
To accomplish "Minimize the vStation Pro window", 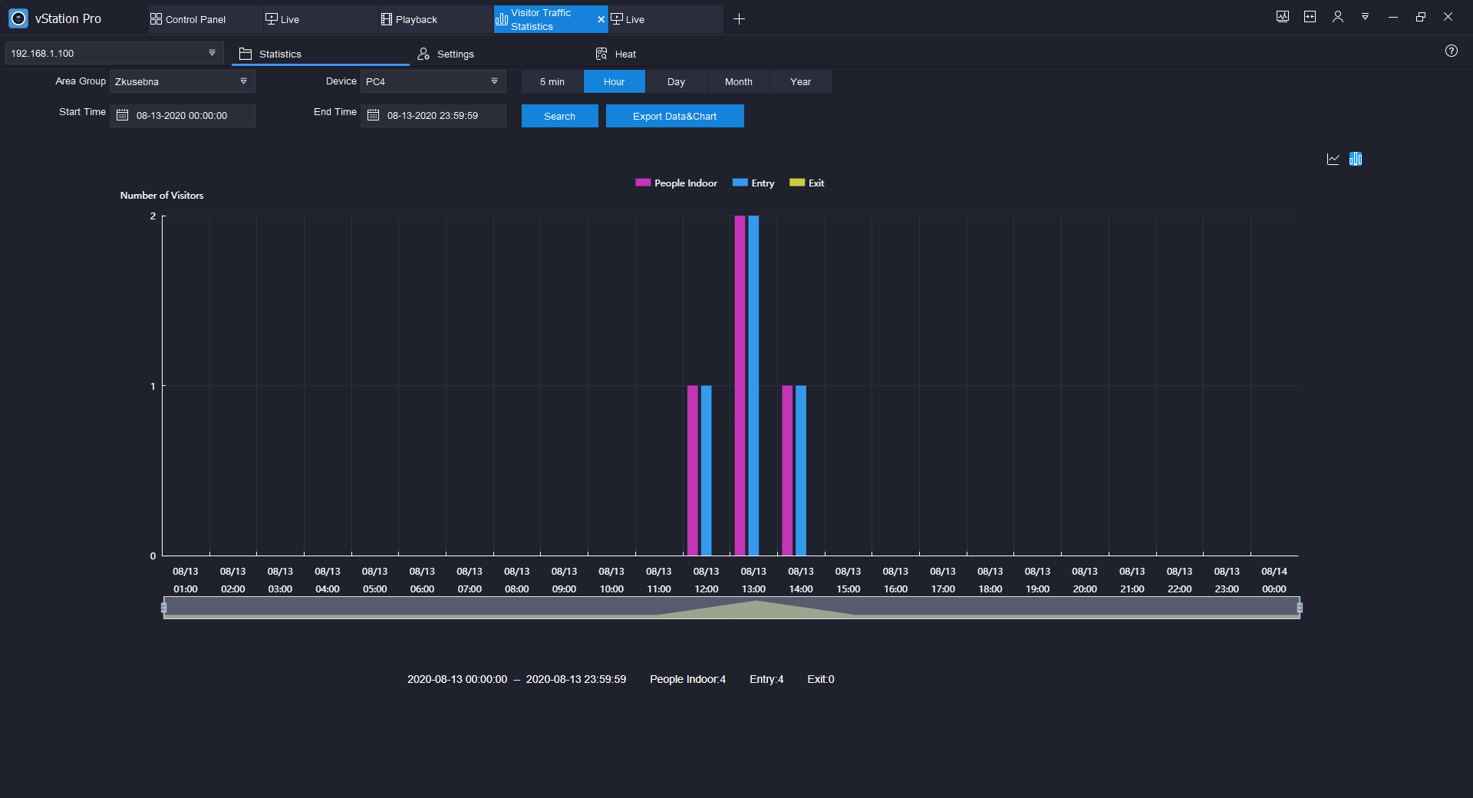I will (x=1393, y=17).
